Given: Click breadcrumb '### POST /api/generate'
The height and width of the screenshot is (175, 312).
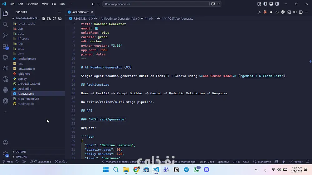Looking at the screenshot, I should point(175,18).
